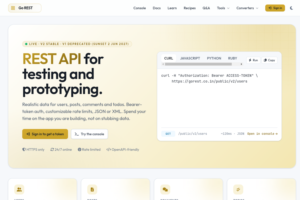Click the ~120ms · JSON text
Viewport: 300px width, 200px height.
point(232,134)
